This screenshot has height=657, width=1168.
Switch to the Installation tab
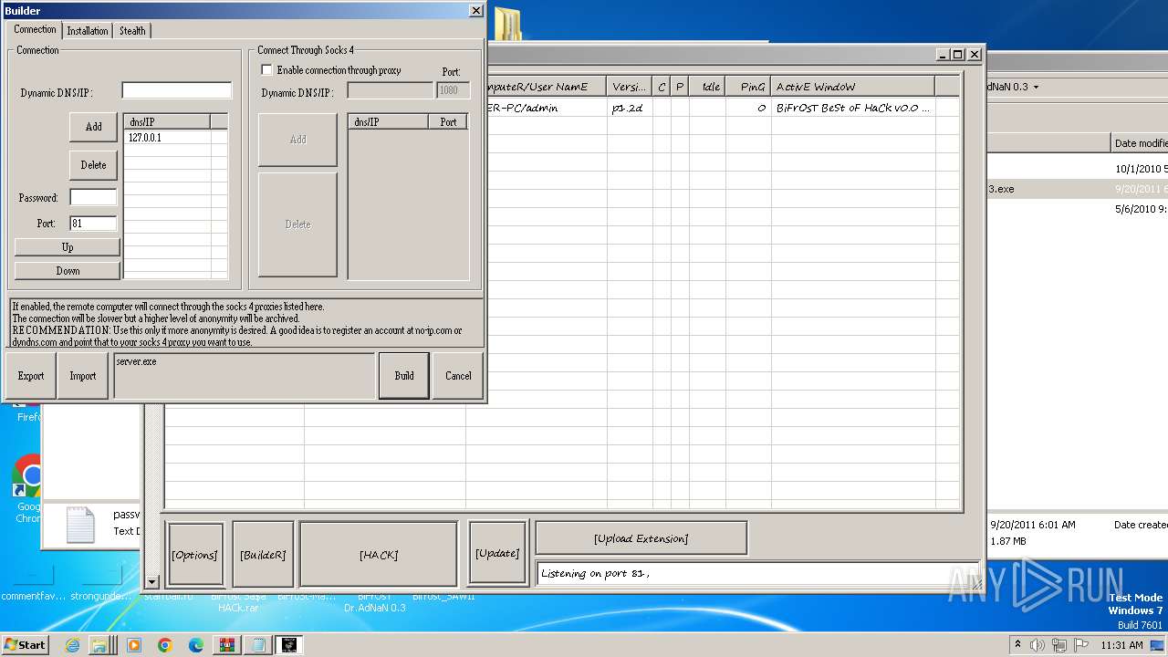pos(88,31)
